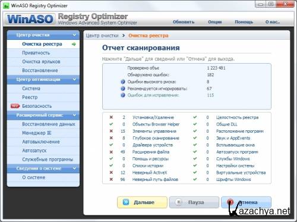
Task: Click the red NEW badge beside Безопасность
Action: (15, 106)
